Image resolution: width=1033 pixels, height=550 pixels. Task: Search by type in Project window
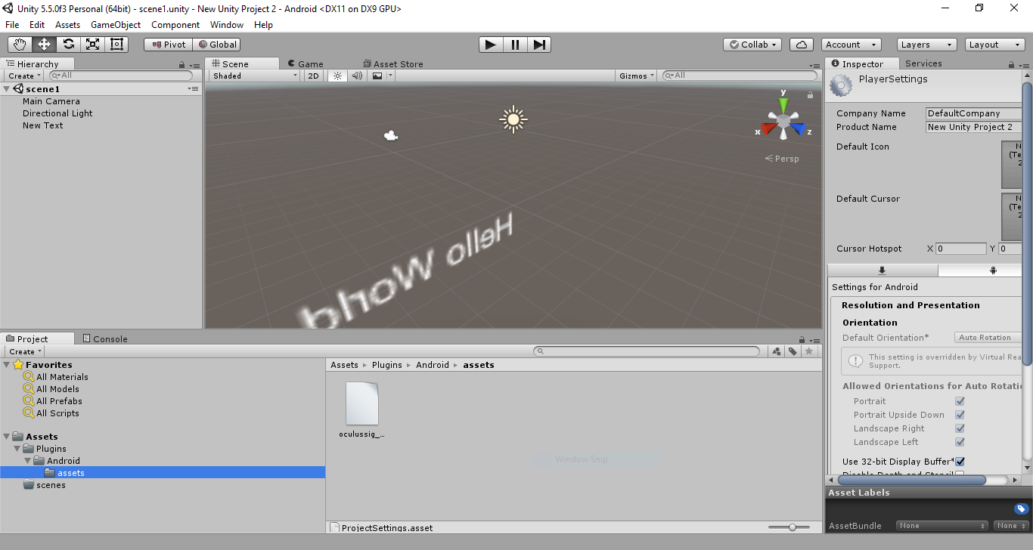click(x=777, y=351)
